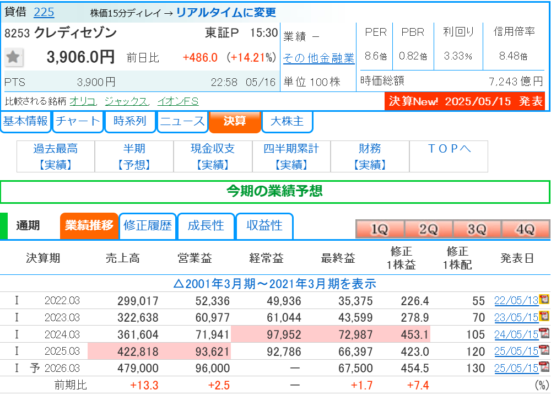Click the 225 index link
This screenshot has width=551, height=395.
(x=44, y=12)
